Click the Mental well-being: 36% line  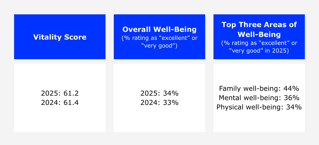click(259, 98)
